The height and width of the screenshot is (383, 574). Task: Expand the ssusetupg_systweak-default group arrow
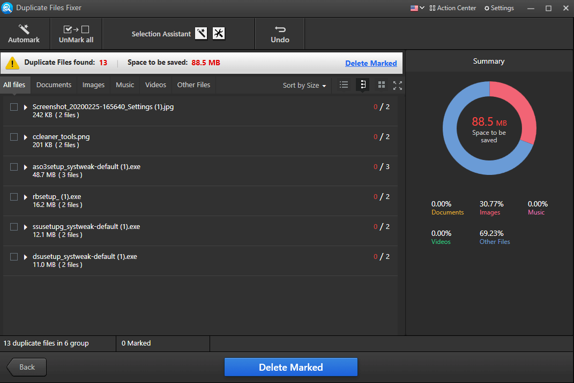[x=25, y=227]
